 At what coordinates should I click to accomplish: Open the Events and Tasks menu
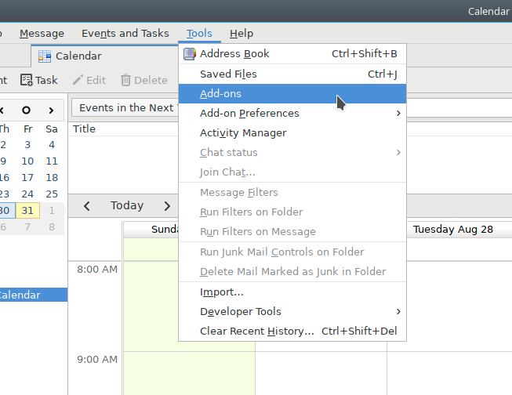pos(125,34)
